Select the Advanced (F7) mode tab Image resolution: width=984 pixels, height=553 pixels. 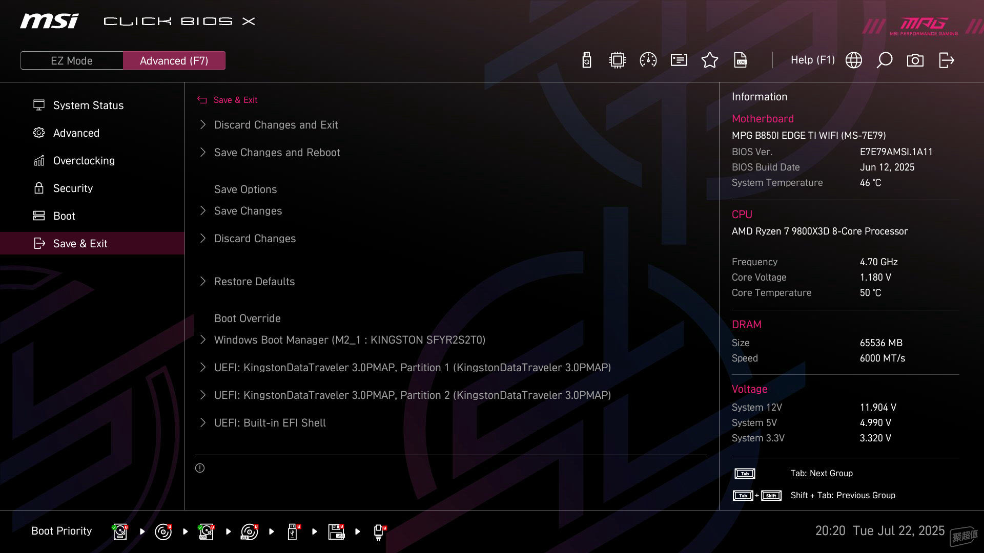tap(174, 60)
